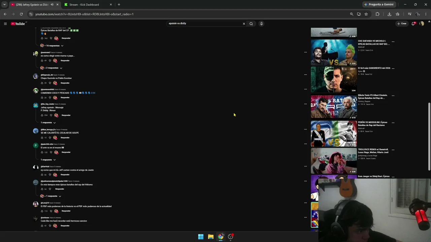Clear the 'epstein vs diddy' search text
Image resolution: width=431 pixels, height=242 pixels.
click(244, 24)
